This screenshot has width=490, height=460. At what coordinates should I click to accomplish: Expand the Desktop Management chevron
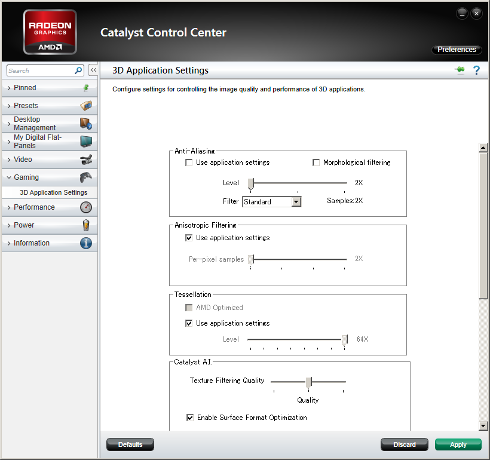[x=9, y=124]
